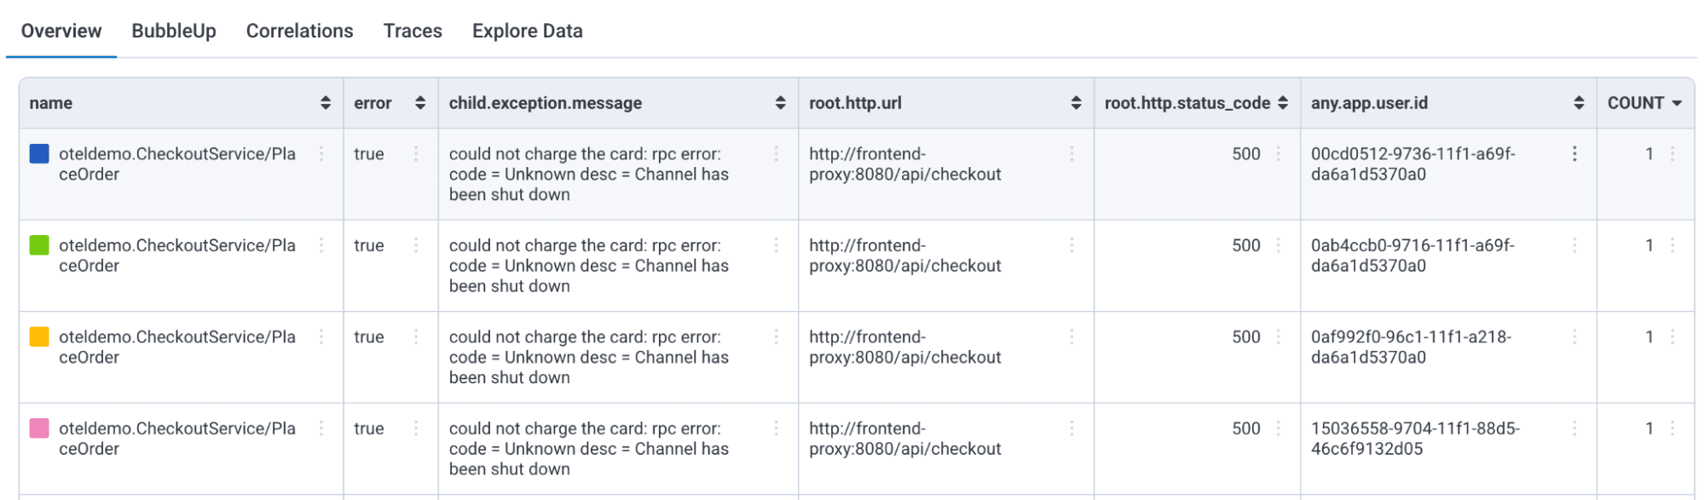Open COUNT cell menu in pink row
The width and height of the screenshot is (1704, 500).
click(1672, 428)
